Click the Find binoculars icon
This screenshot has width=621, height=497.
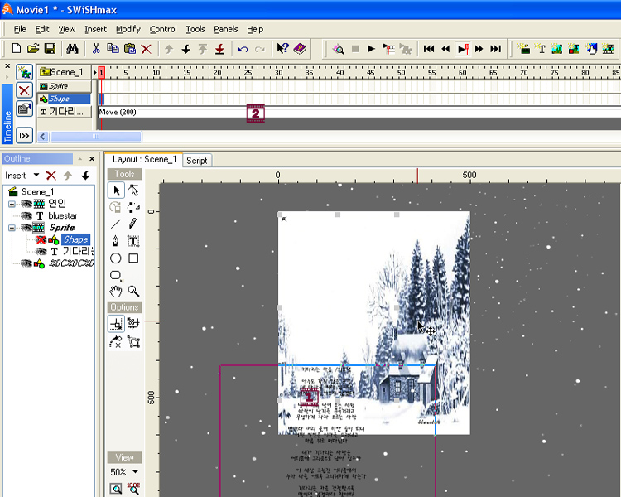tap(72, 49)
